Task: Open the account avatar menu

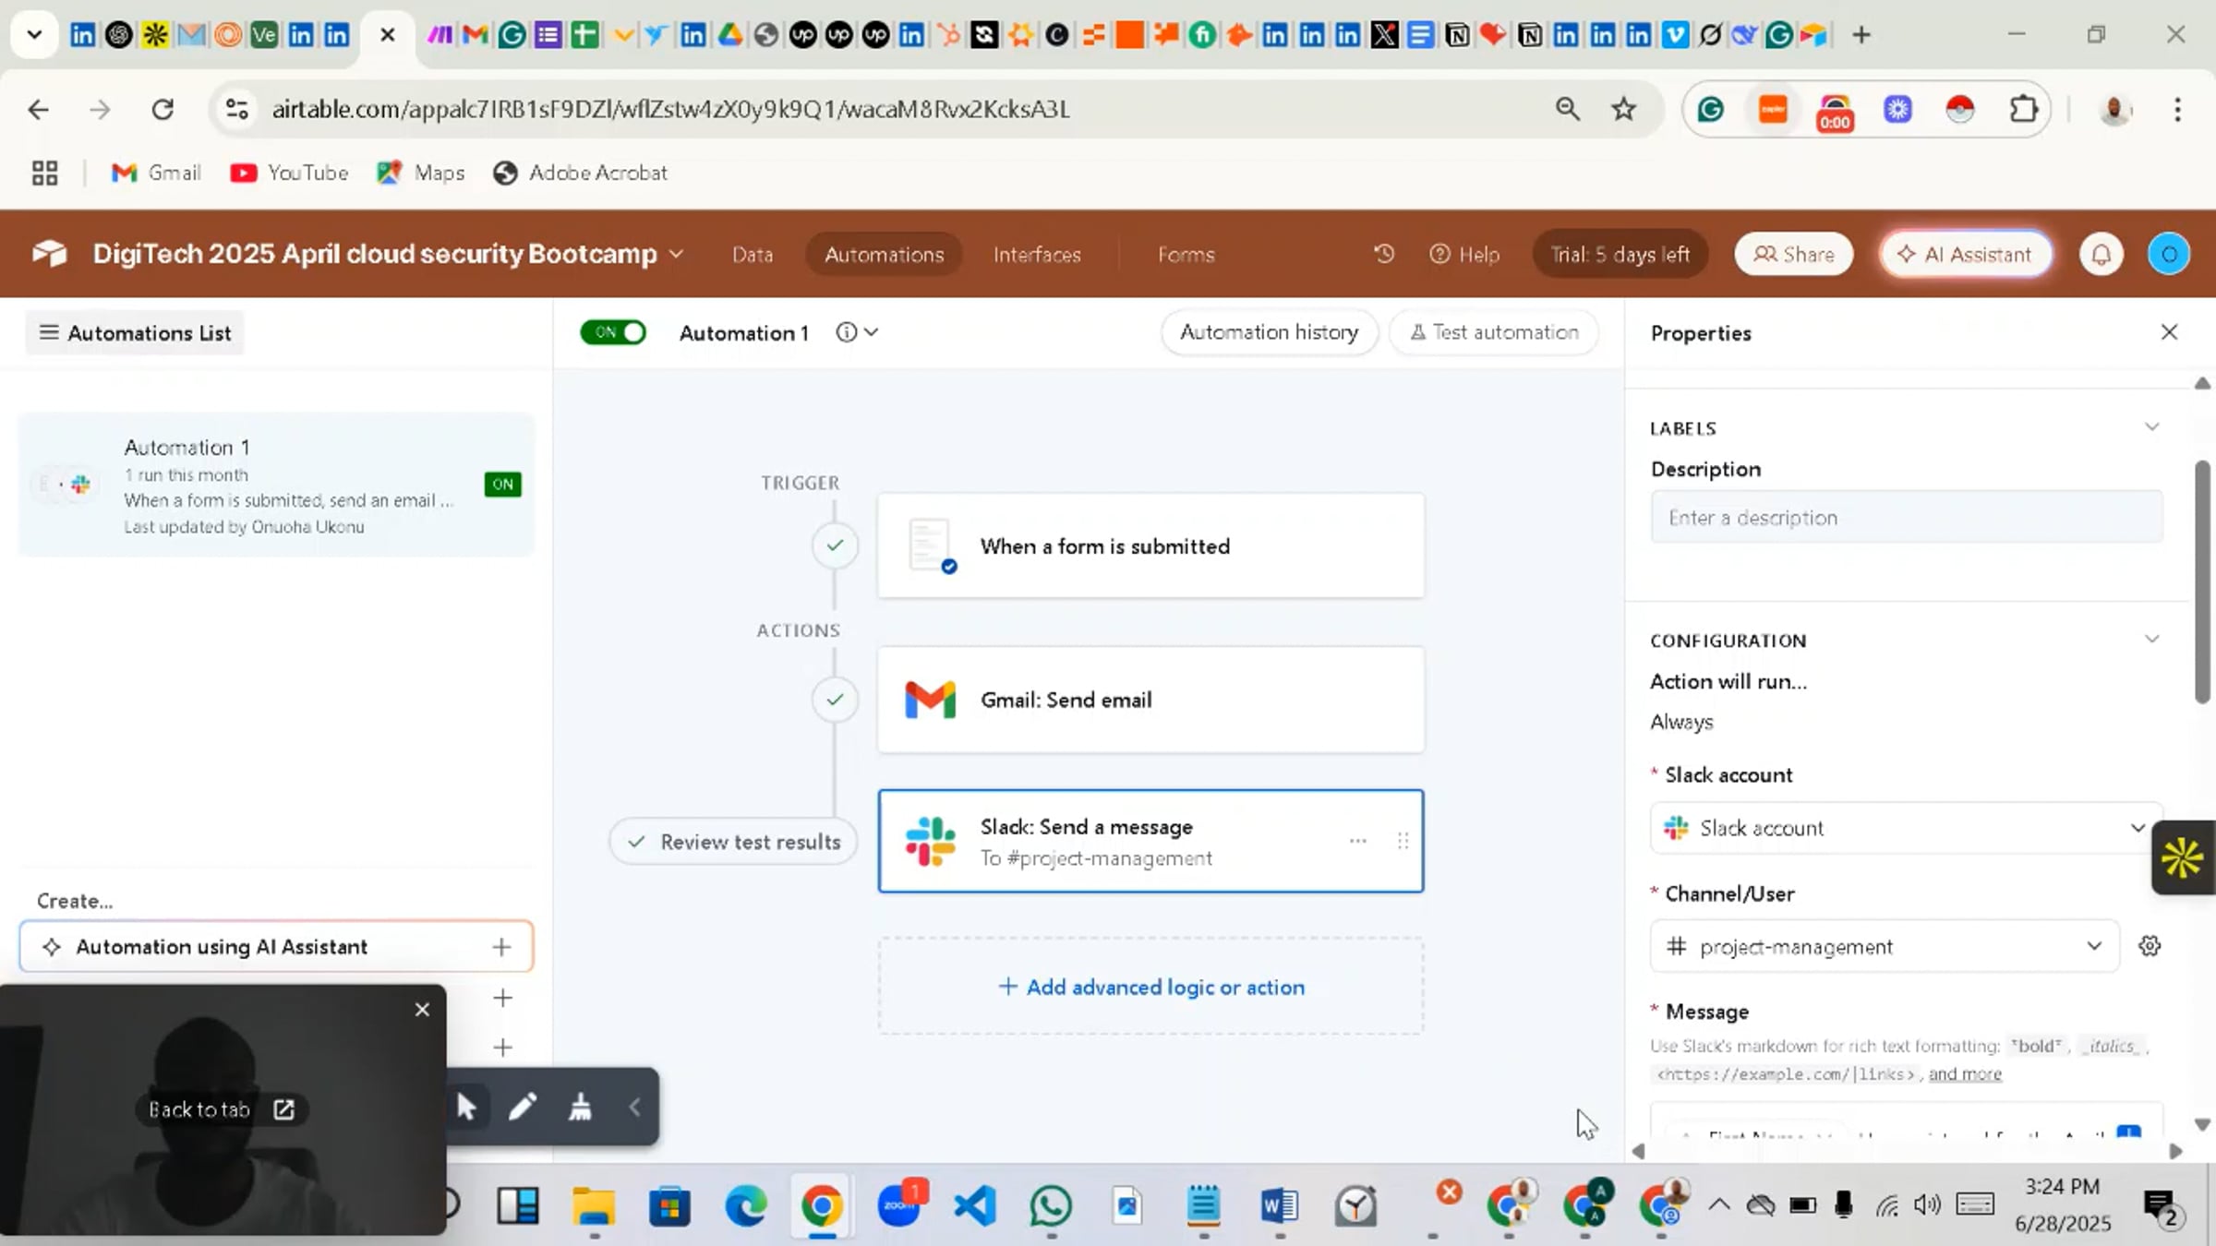Action: coord(2169,255)
